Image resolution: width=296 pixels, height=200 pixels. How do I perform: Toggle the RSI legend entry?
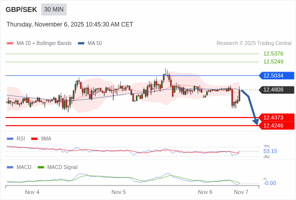16,138
